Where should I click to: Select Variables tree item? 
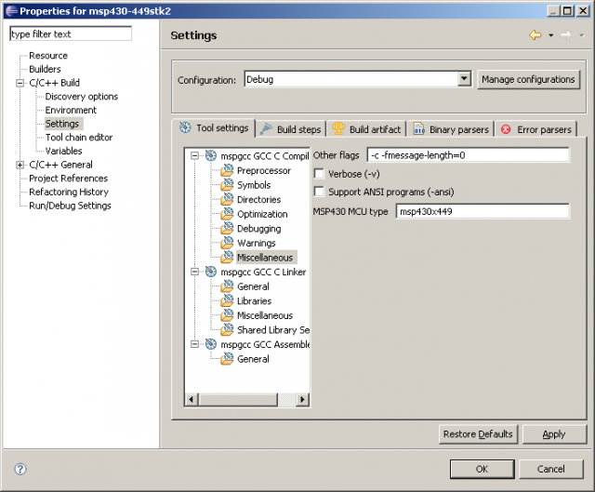(63, 151)
